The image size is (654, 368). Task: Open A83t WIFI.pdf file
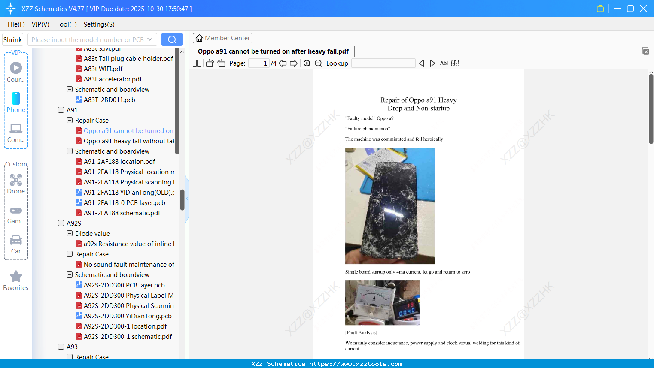point(103,69)
